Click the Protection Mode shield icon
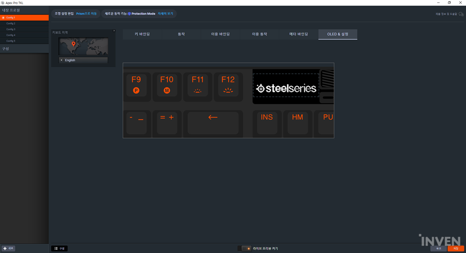 129,14
